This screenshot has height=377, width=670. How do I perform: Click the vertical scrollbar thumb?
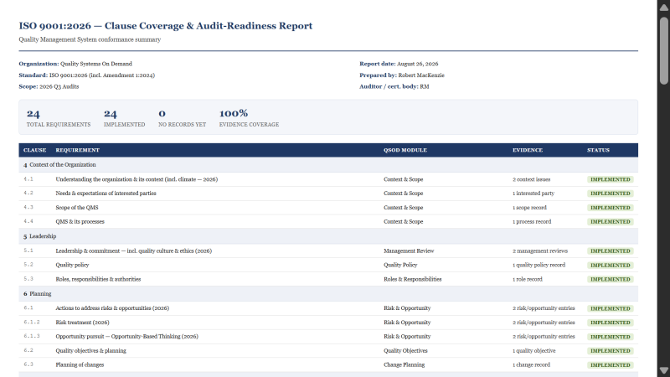click(x=663, y=50)
